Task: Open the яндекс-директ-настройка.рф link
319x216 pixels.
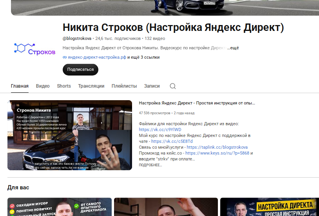Action: 97,57
